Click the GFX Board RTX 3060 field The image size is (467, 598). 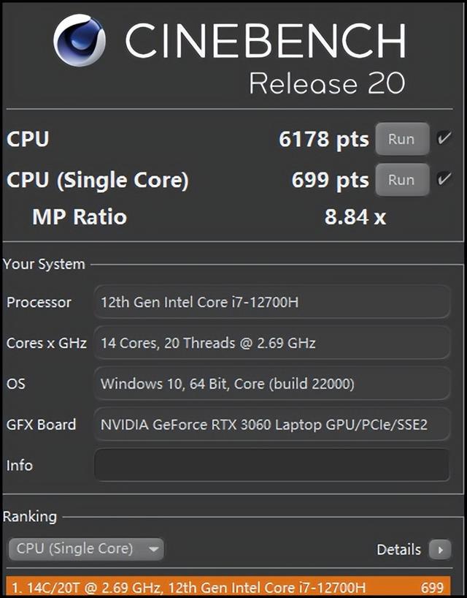point(271,425)
